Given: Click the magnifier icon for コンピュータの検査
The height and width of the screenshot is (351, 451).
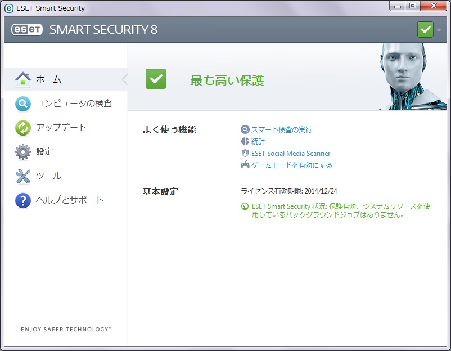Looking at the screenshot, I should (22, 103).
